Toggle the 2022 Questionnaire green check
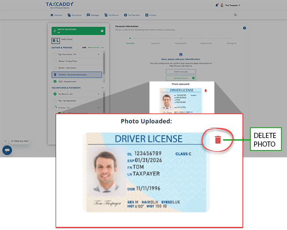 (55, 81)
